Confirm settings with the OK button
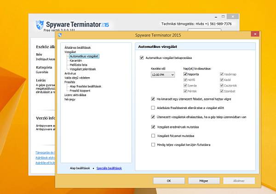This screenshot has height=194, width=276. [x=169, y=181]
